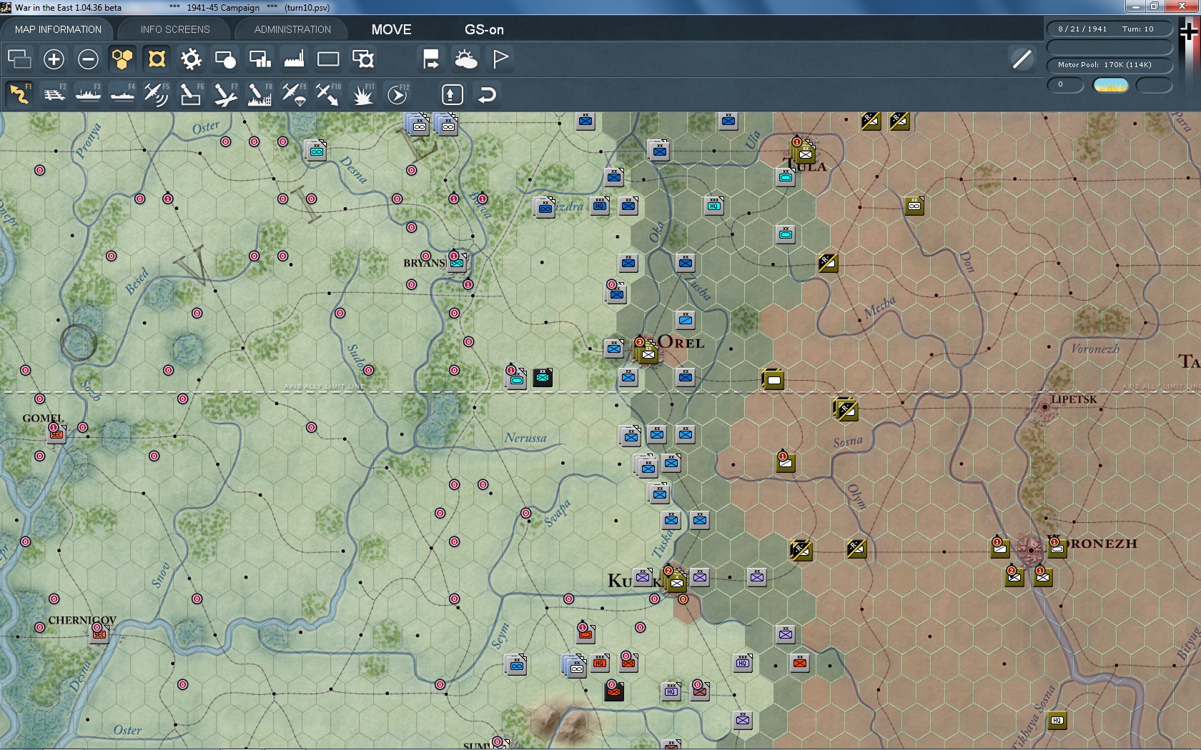Click the German cross side flag
This screenshot has height=750, width=1201.
(1190, 33)
